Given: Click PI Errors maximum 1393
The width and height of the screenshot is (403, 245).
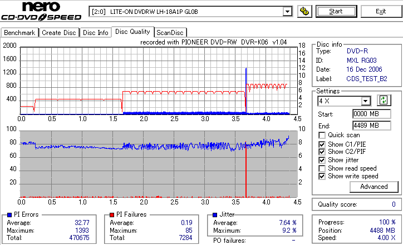Looking at the screenshot, I should point(82,231).
